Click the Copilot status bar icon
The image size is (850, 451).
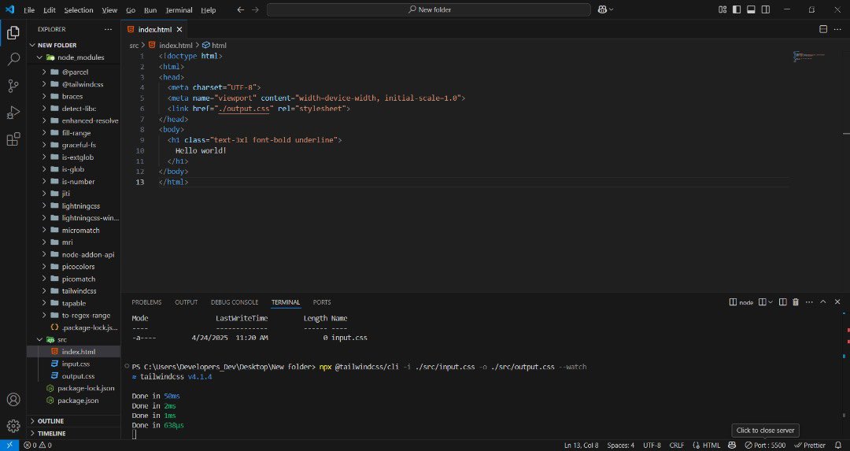click(x=732, y=445)
